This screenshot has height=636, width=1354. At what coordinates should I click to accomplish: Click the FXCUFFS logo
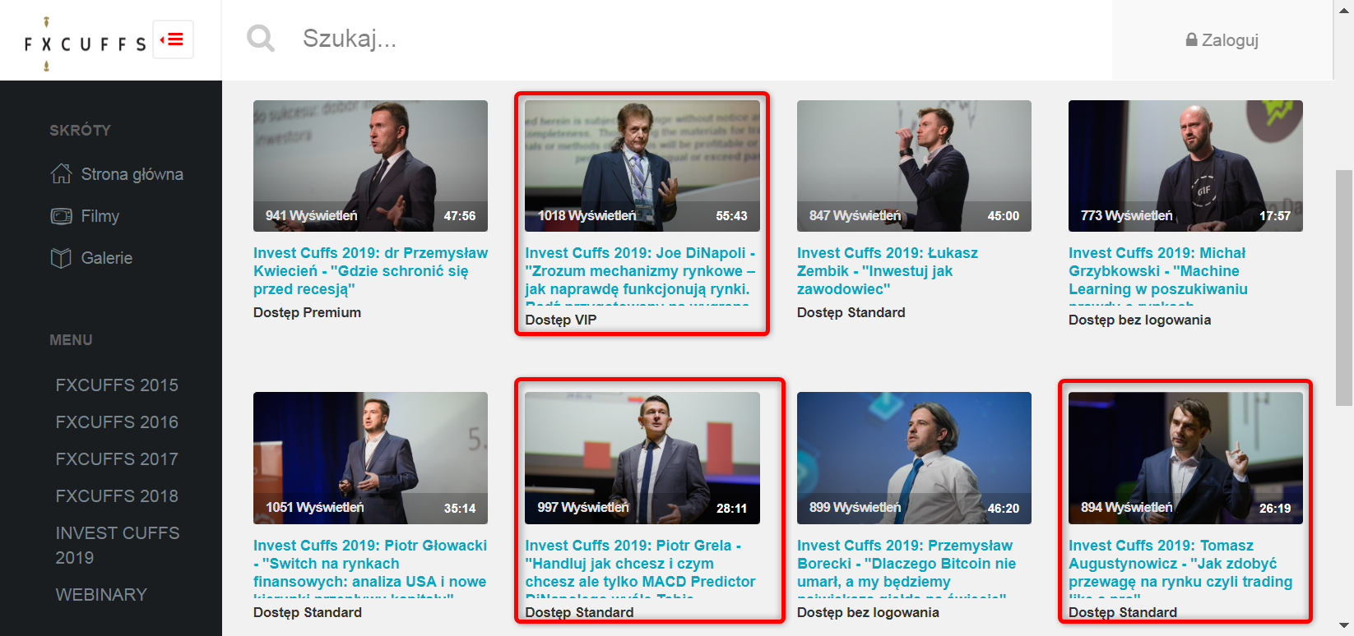pos(85,43)
